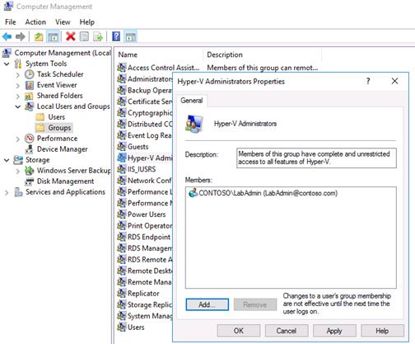The height and width of the screenshot is (344, 415).
Task: Click the dialog's question mark help icon
Action: [368, 81]
